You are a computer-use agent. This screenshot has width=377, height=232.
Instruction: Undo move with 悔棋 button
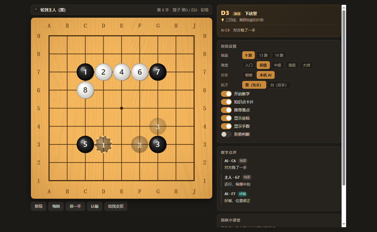pos(56,206)
